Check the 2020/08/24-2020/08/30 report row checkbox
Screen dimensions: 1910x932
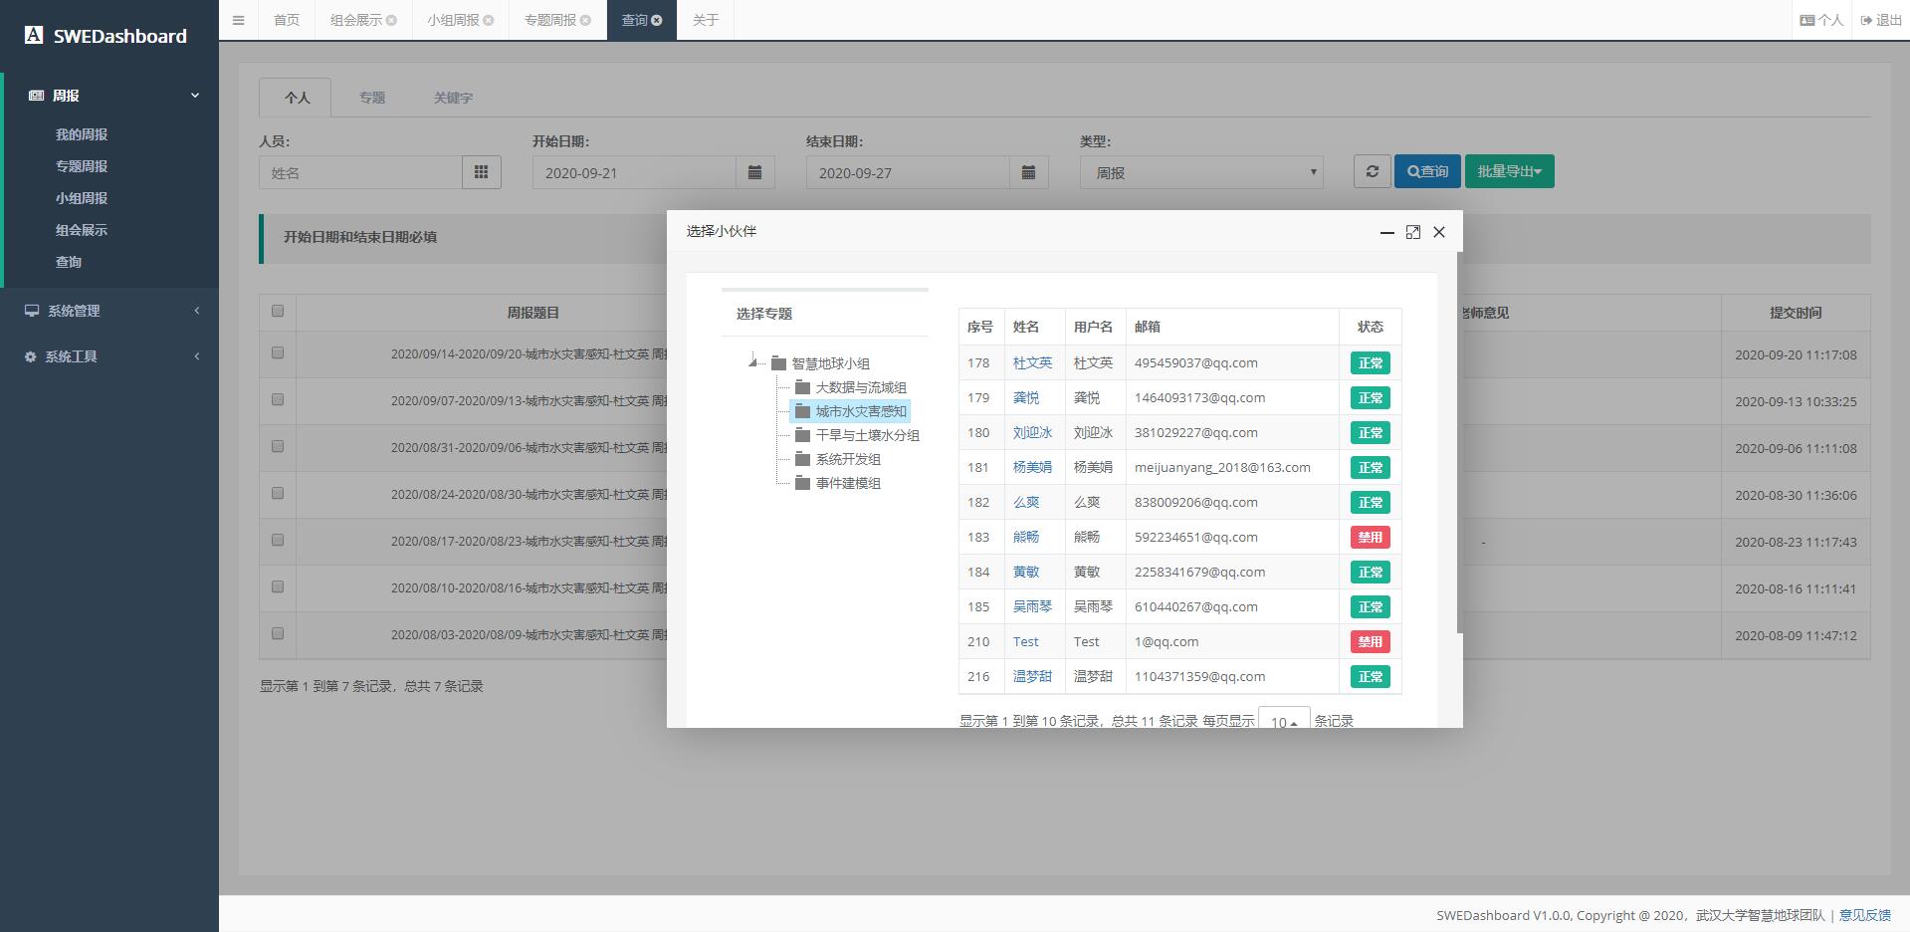[x=278, y=493]
